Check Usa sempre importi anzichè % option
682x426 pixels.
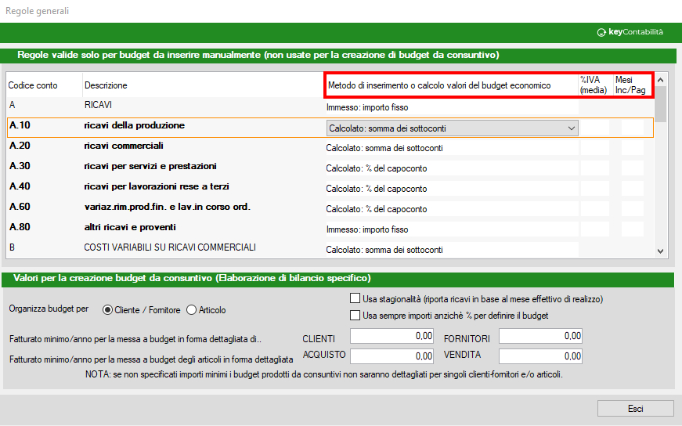pos(355,315)
